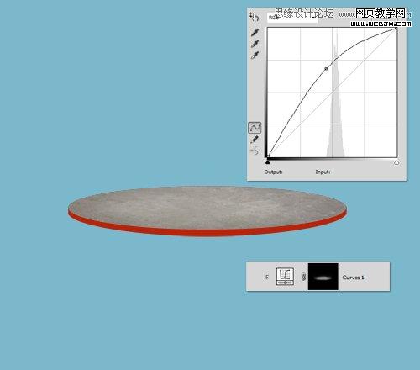Screen dimensions: 420x370
Task: Click the layer mask link chain icon
Action: tap(303, 277)
